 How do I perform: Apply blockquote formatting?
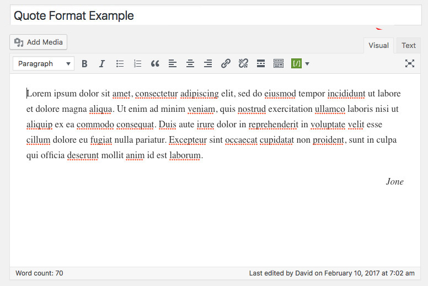click(155, 64)
